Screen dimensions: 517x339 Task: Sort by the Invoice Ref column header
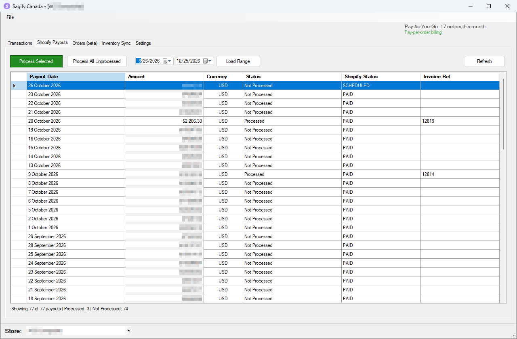pyautogui.click(x=460, y=77)
